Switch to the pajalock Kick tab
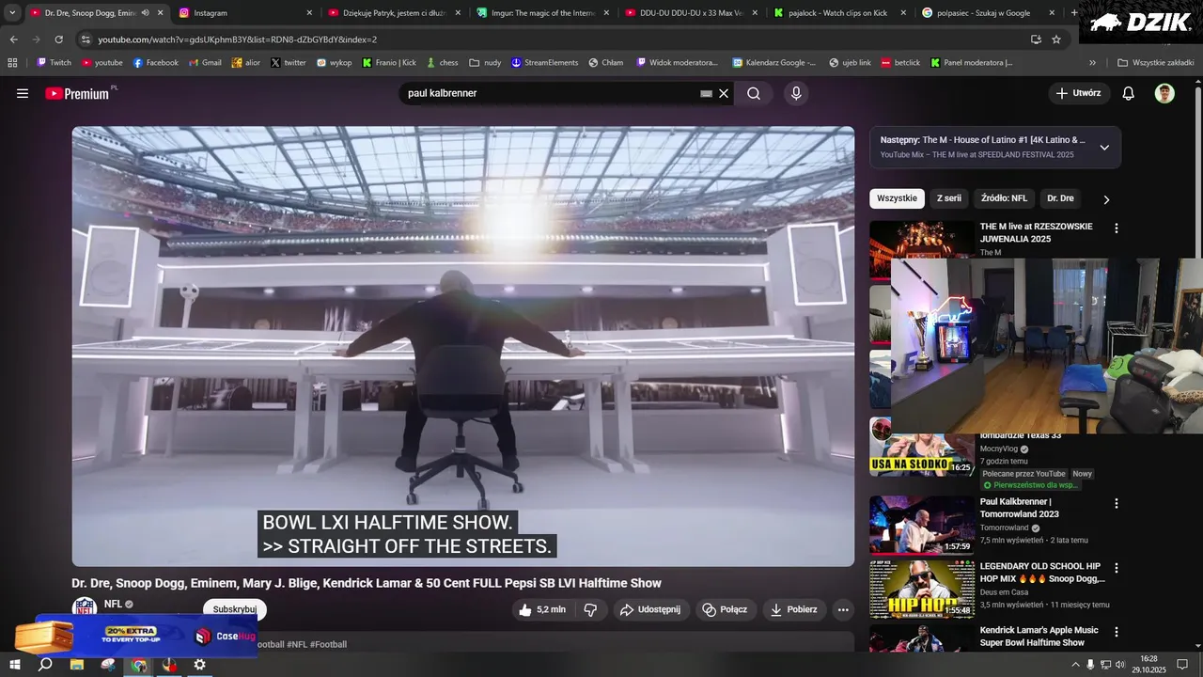 click(839, 13)
